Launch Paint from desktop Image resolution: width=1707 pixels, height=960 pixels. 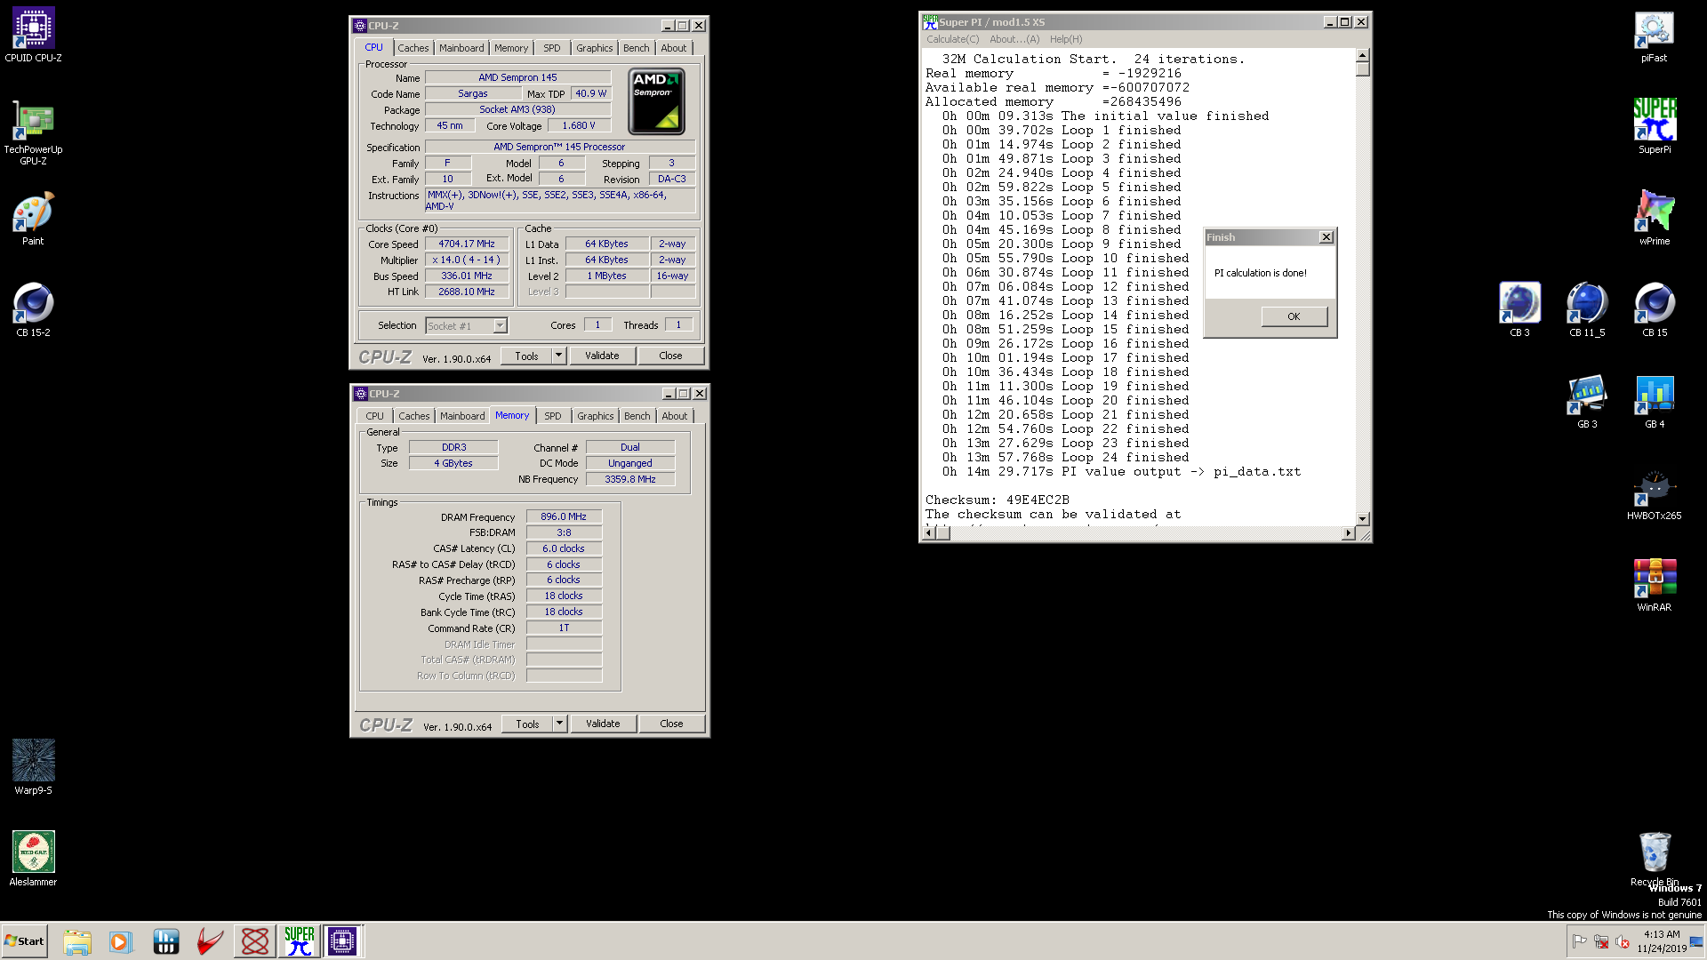[x=33, y=219]
